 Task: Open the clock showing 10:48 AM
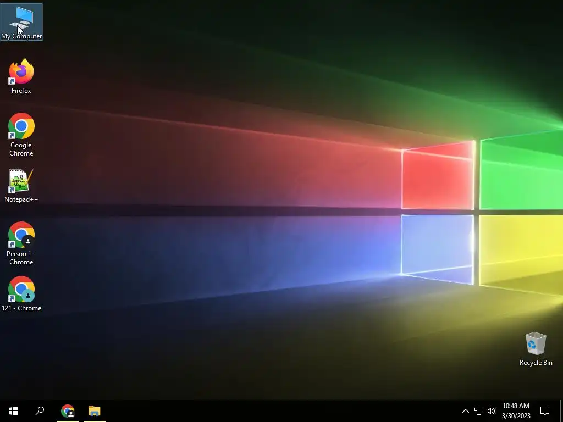click(x=516, y=411)
